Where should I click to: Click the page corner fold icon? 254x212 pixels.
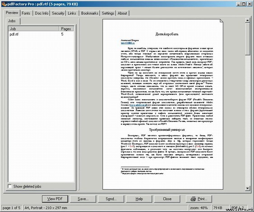[x=221, y=21]
